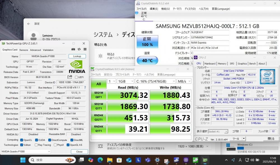The width and height of the screenshot is (280, 165).
Task: Open the Socket #1 dropdown in CPU-Z
Action: [218, 132]
